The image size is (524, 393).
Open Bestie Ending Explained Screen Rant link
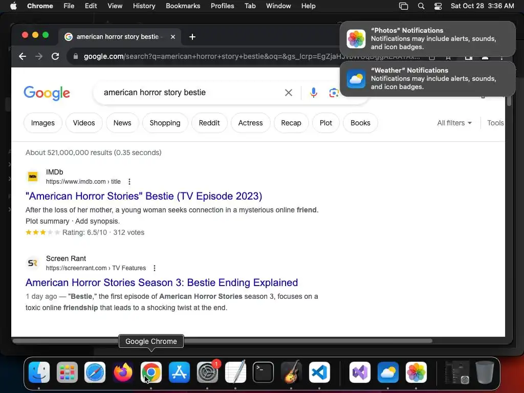tap(162, 282)
